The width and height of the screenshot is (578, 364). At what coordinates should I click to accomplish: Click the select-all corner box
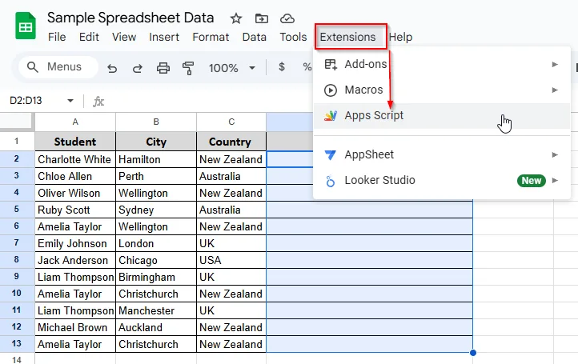coord(16,122)
